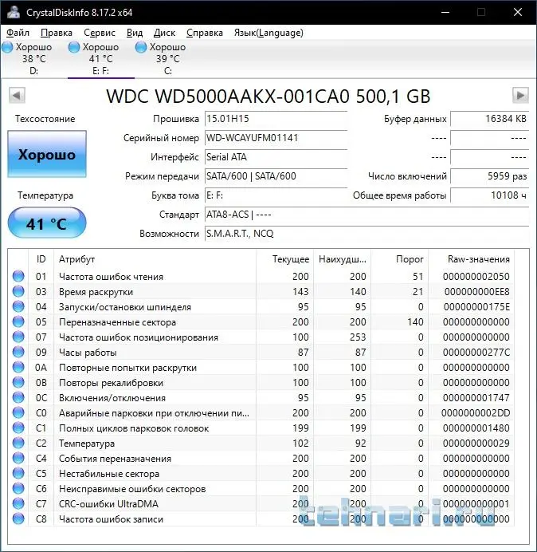Click the 41 °C temperature button
The width and height of the screenshot is (537, 552).
click(46, 223)
